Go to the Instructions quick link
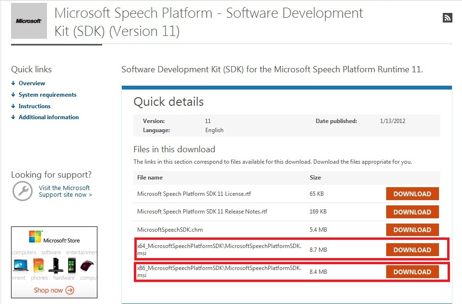Screen dimensions: 462x304 [x=35, y=106]
